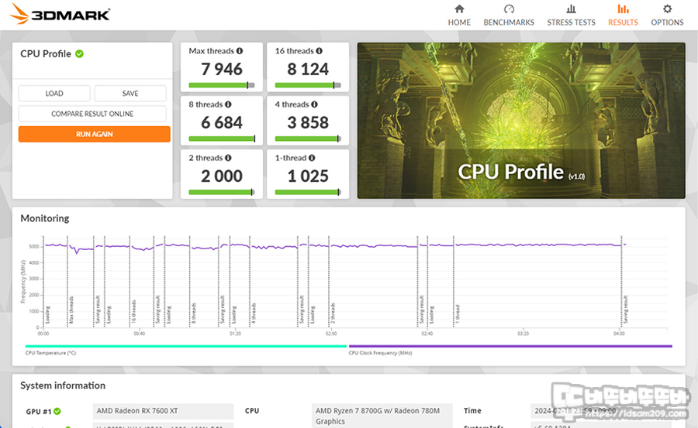698x428 pixels.
Task: Click the System information heading
Action: coord(63,385)
